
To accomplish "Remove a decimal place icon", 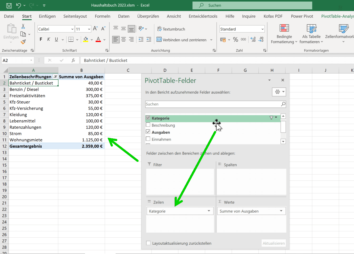I will pos(261,40).
